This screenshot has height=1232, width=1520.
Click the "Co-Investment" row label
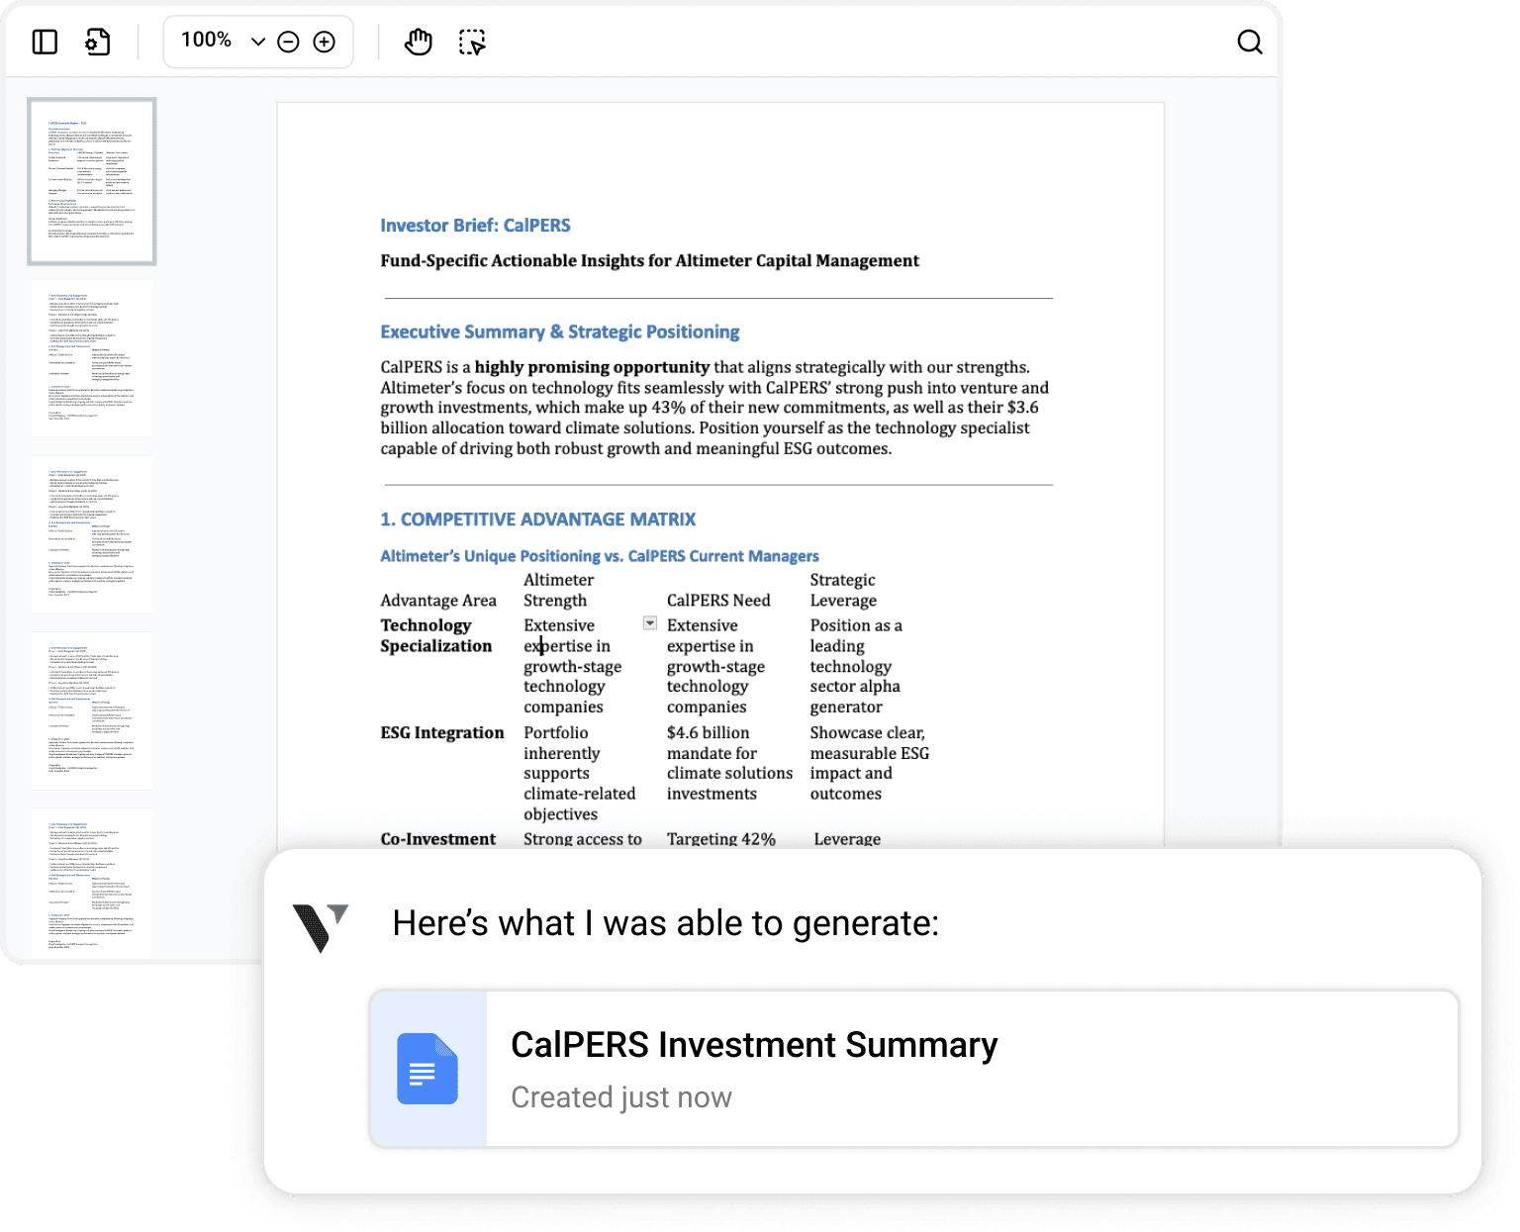click(438, 838)
